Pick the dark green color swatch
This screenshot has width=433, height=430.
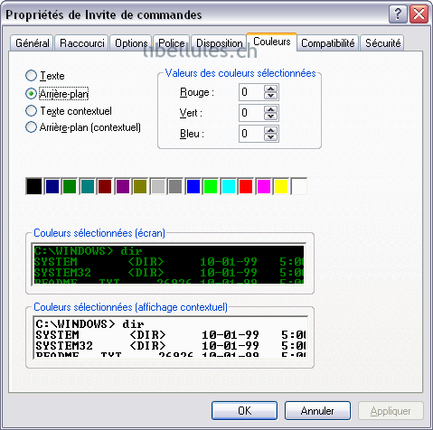pyautogui.click(x=70, y=186)
